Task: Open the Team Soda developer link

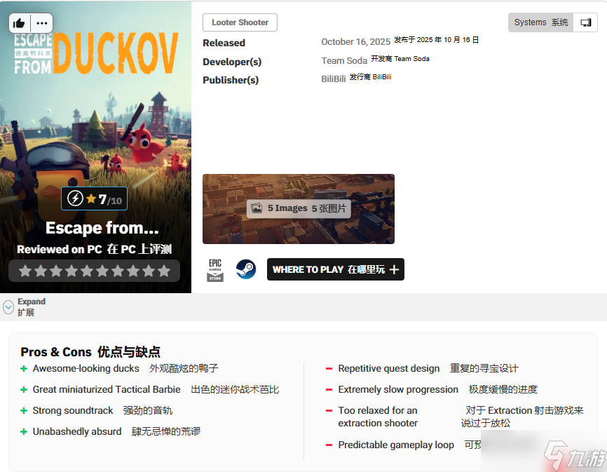Action: click(344, 61)
